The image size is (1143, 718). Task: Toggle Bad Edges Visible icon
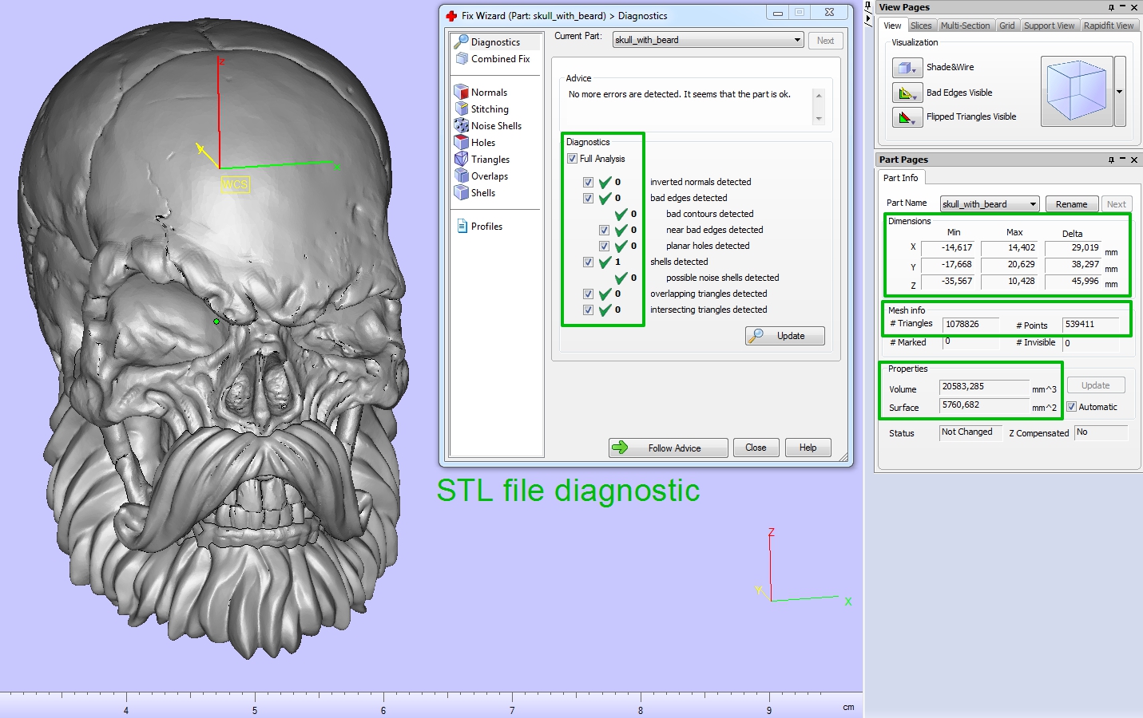tap(907, 93)
